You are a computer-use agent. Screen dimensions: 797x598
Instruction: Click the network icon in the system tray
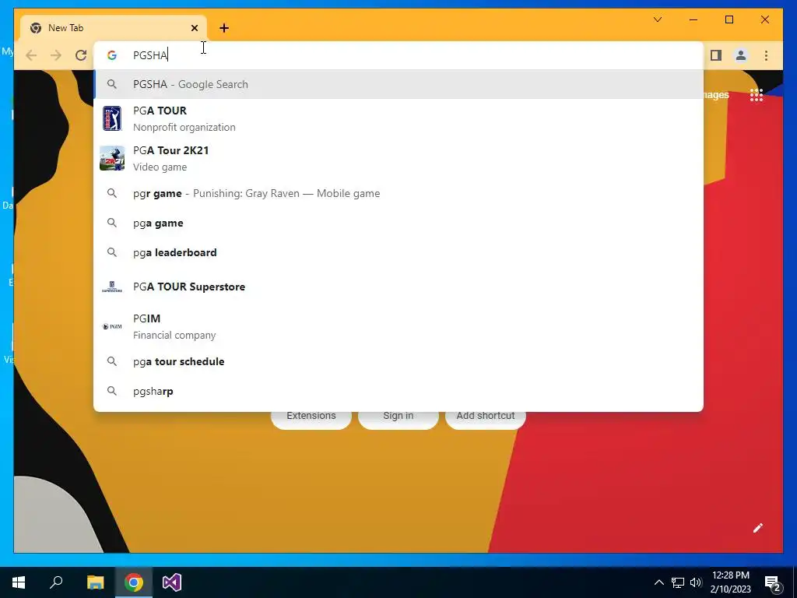pyautogui.click(x=678, y=582)
